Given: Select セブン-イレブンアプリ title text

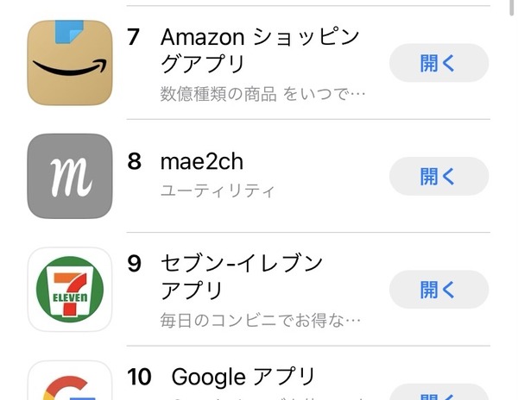Looking at the screenshot, I should pyautogui.click(x=242, y=277).
